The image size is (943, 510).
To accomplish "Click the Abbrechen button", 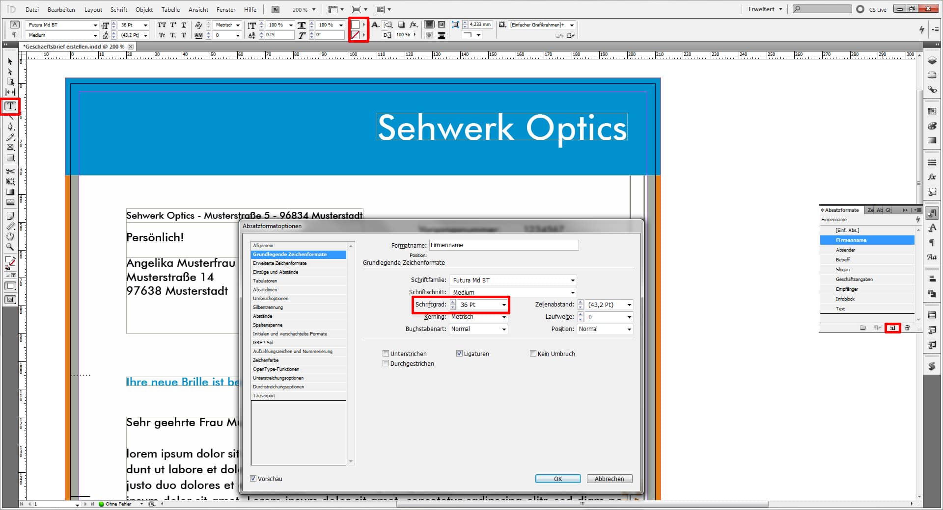I will click(609, 479).
